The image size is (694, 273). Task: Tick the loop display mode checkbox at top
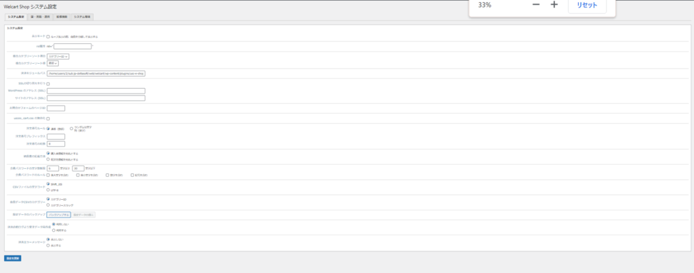(48, 37)
